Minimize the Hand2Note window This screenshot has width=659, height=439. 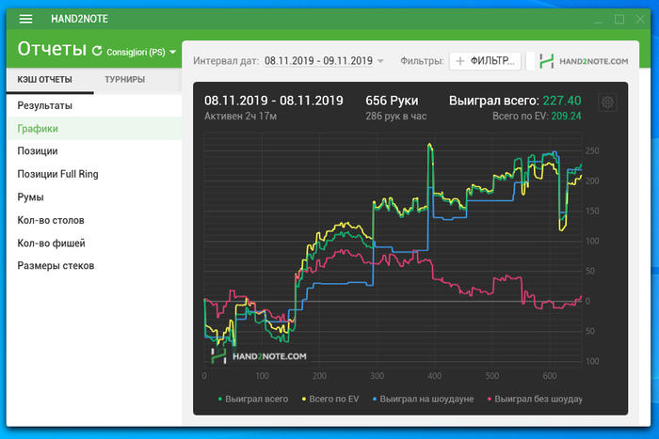coord(599,20)
